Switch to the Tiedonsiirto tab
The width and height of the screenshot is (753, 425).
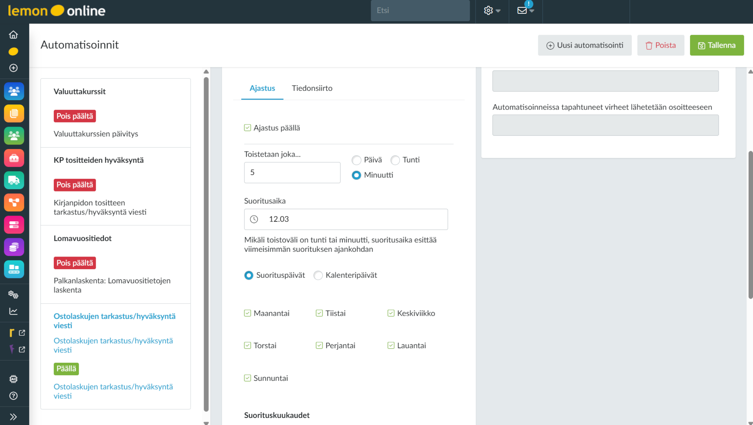tap(312, 88)
